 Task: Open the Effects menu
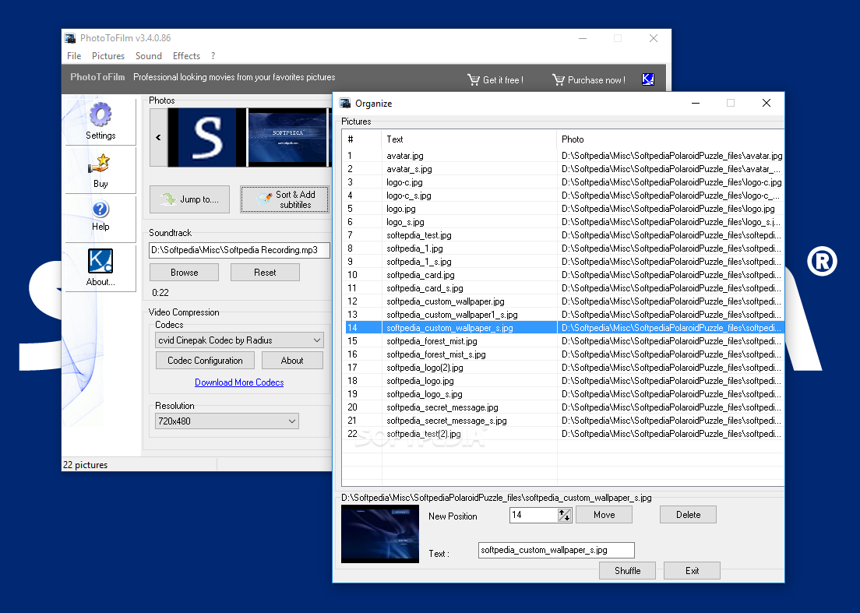click(x=186, y=56)
